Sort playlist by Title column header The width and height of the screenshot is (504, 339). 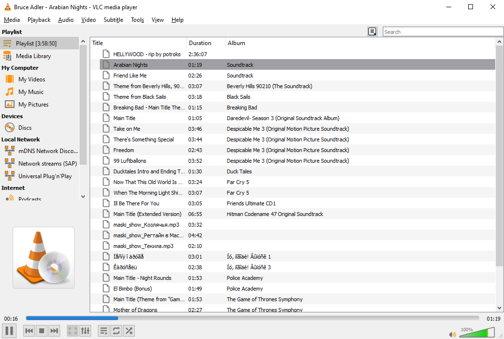tap(138, 43)
